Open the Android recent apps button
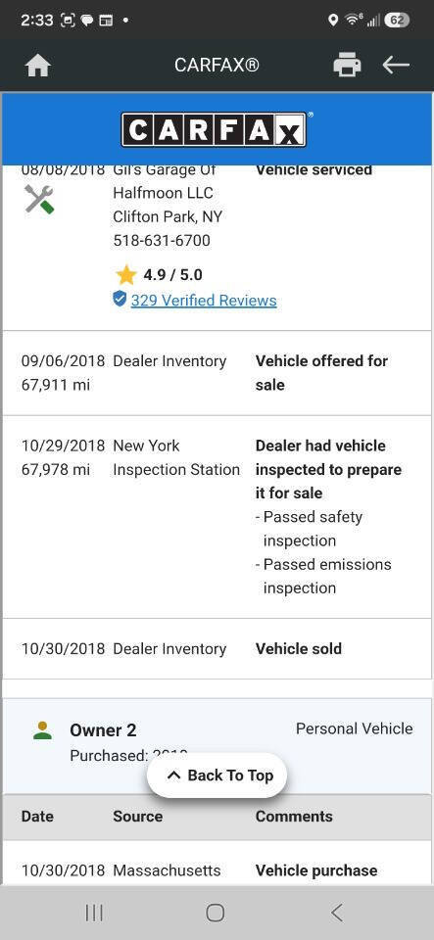The height and width of the screenshot is (940, 434). pyautogui.click(x=94, y=913)
